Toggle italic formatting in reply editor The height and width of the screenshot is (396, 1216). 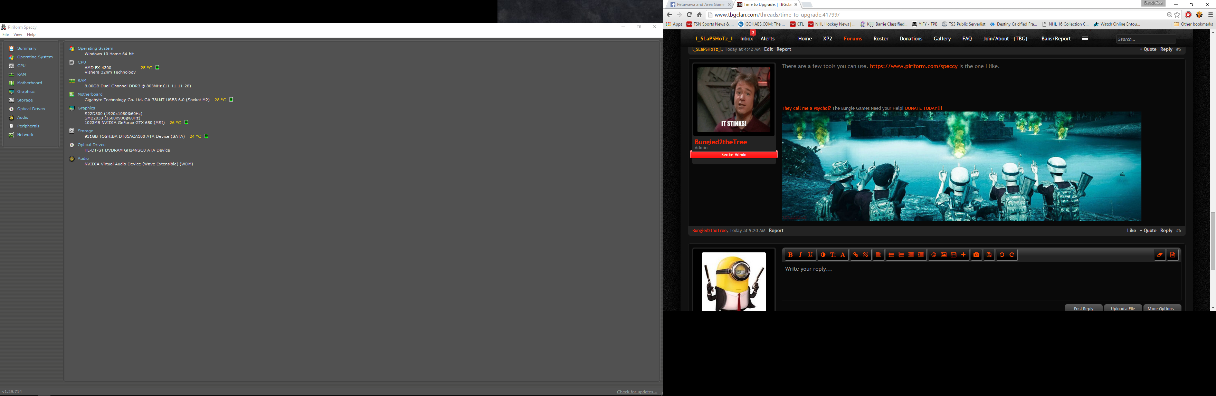pyautogui.click(x=800, y=255)
